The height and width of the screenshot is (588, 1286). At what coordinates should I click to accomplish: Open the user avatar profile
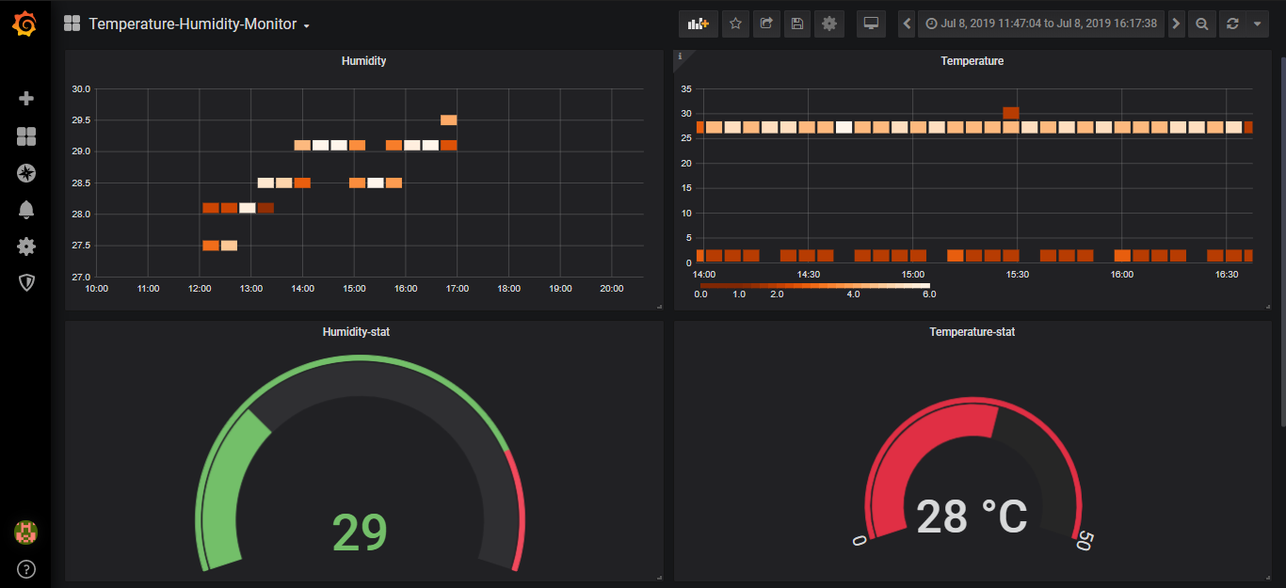coord(25,532)
